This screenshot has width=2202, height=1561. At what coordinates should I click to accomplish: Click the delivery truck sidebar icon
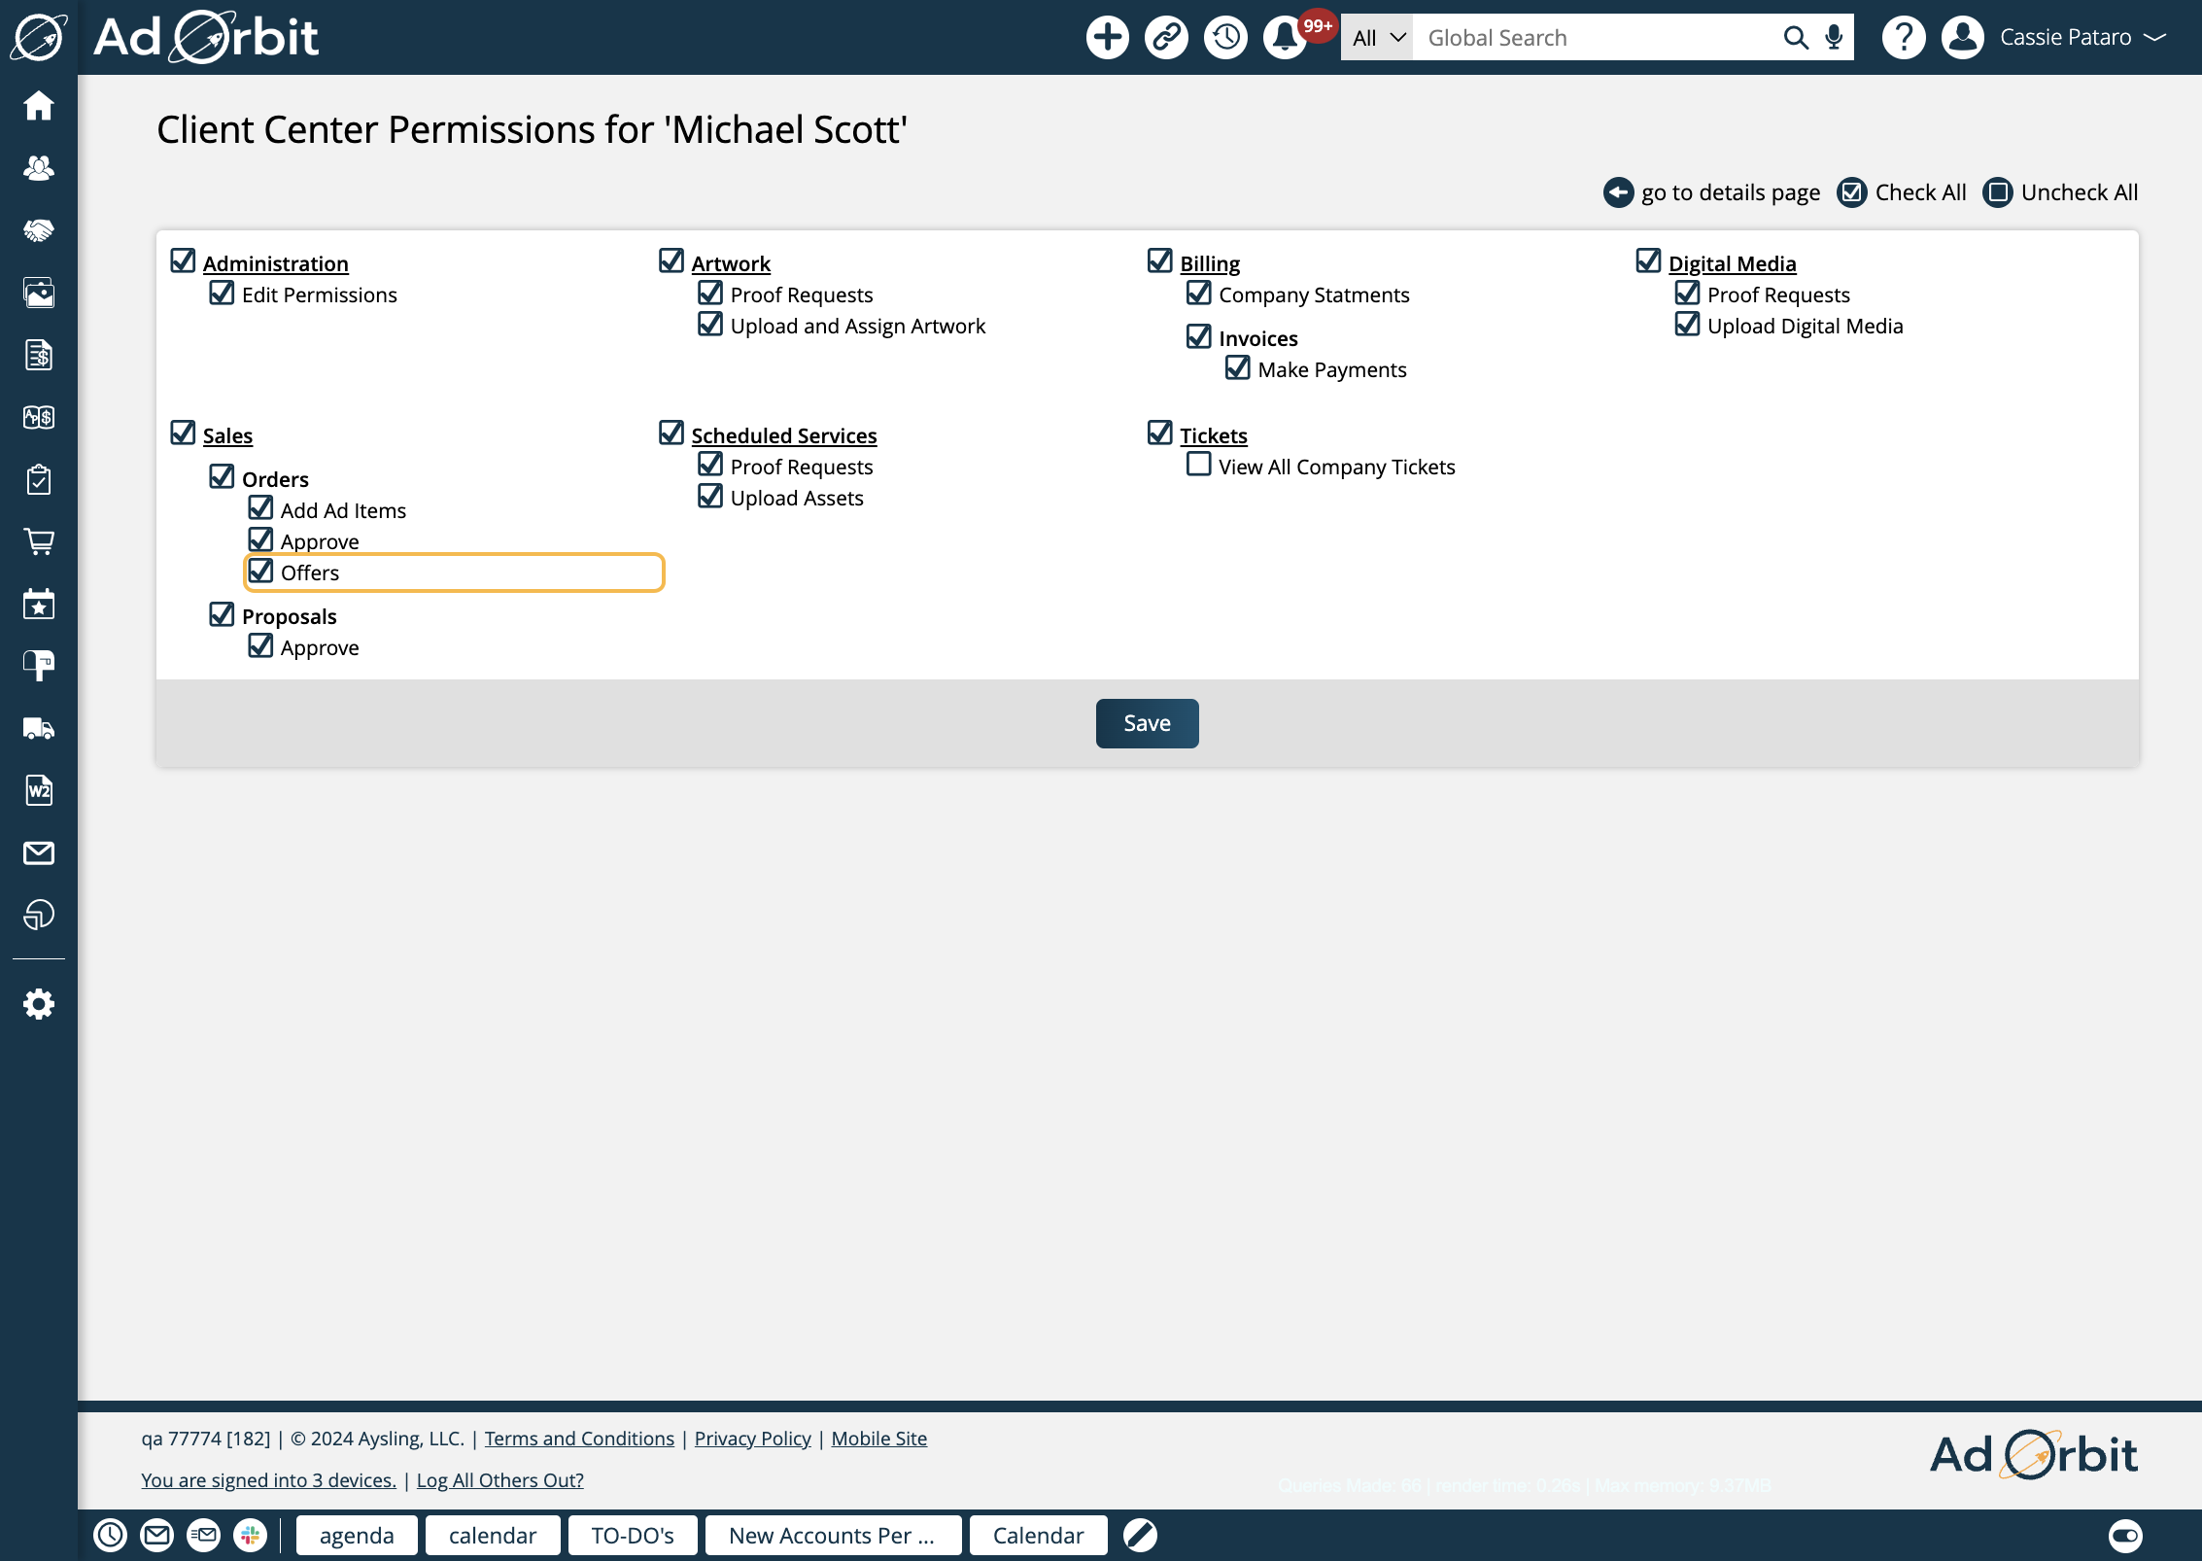(x=39, y=728)
